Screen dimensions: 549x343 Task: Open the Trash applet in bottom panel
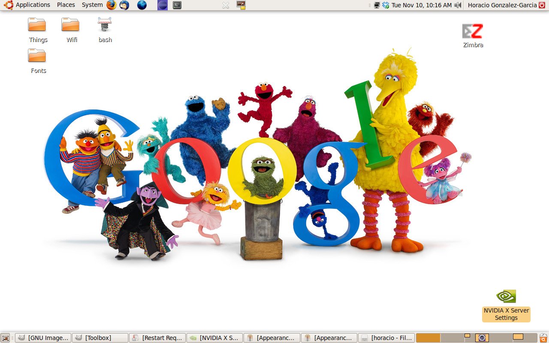tap(543, 338)
